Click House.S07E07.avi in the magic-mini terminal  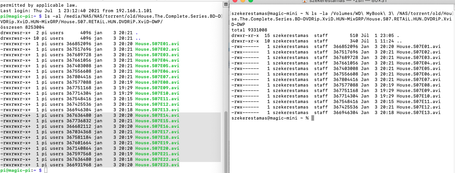pos(418,79)
